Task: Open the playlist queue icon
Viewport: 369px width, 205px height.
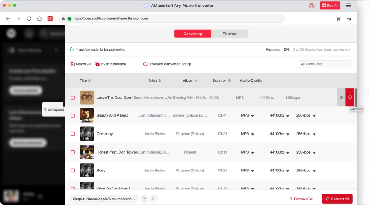Action: [x=349, y=18]
